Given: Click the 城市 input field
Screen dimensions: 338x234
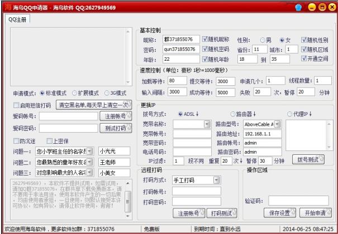Looking at the screenshot, I should coord(292,50).
